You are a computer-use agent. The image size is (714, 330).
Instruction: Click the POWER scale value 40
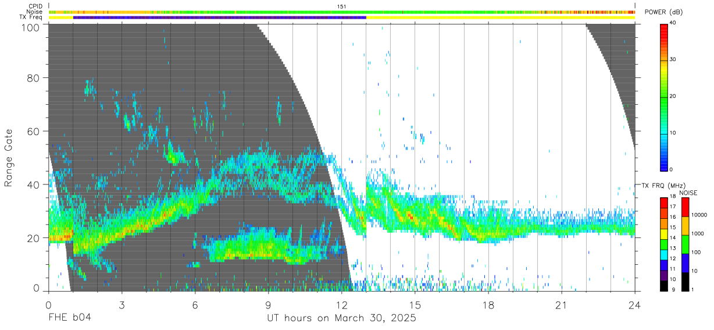pos(672,23)
